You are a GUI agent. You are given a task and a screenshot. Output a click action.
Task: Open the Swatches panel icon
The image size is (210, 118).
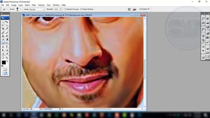(x=208, y=38)
